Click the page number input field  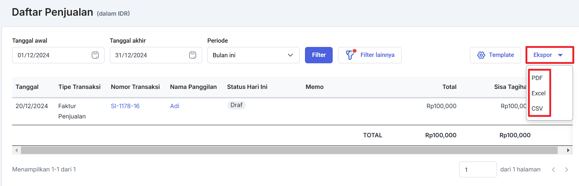[478, 170]
